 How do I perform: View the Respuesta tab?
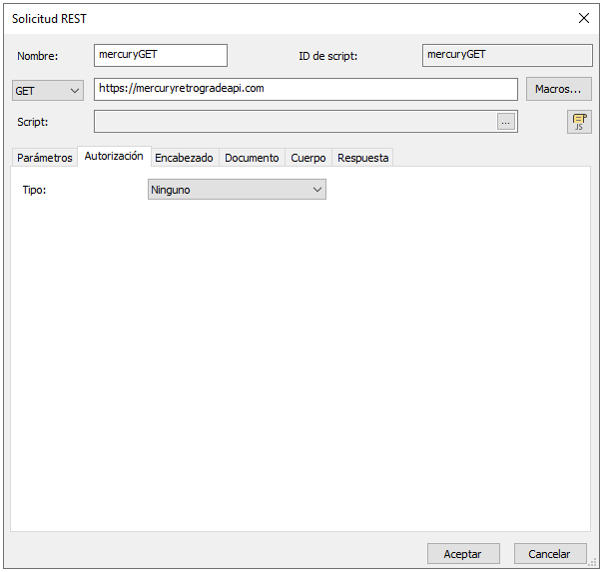pyautogui.click(x=362, y=158)
